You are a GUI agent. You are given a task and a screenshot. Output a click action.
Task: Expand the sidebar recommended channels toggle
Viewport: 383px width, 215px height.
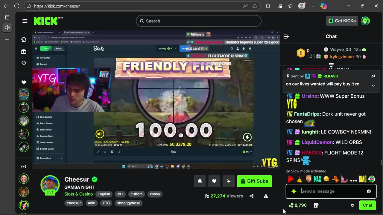[24, 167]
